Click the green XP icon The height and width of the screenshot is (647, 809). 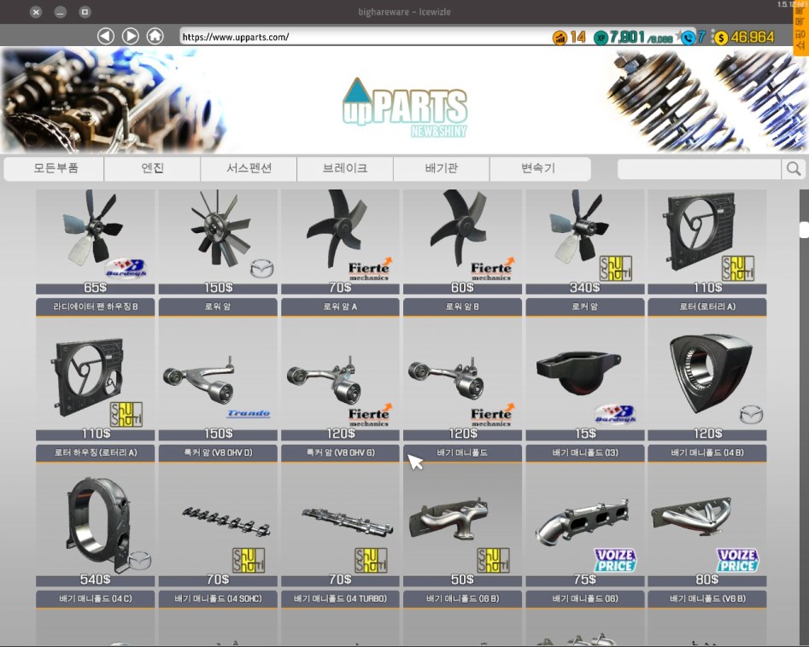[600, 38]
